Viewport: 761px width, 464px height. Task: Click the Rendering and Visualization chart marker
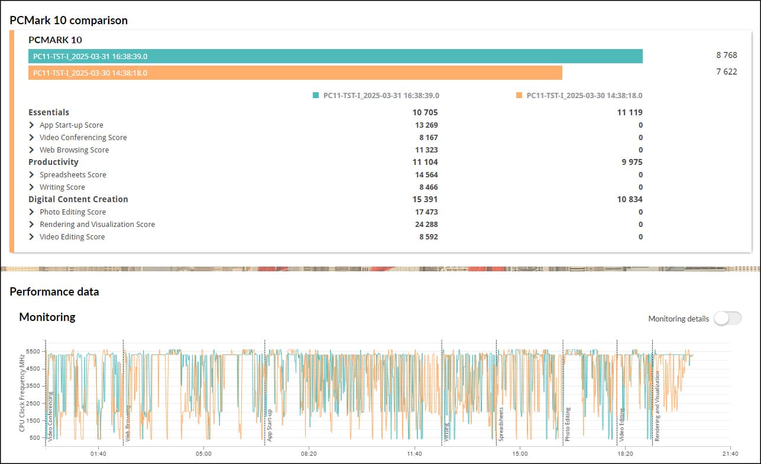(x=657, y=406)
